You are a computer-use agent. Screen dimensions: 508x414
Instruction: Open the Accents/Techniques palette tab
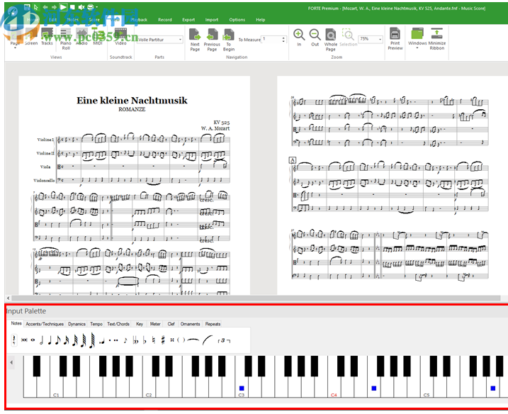pos(45,324)
